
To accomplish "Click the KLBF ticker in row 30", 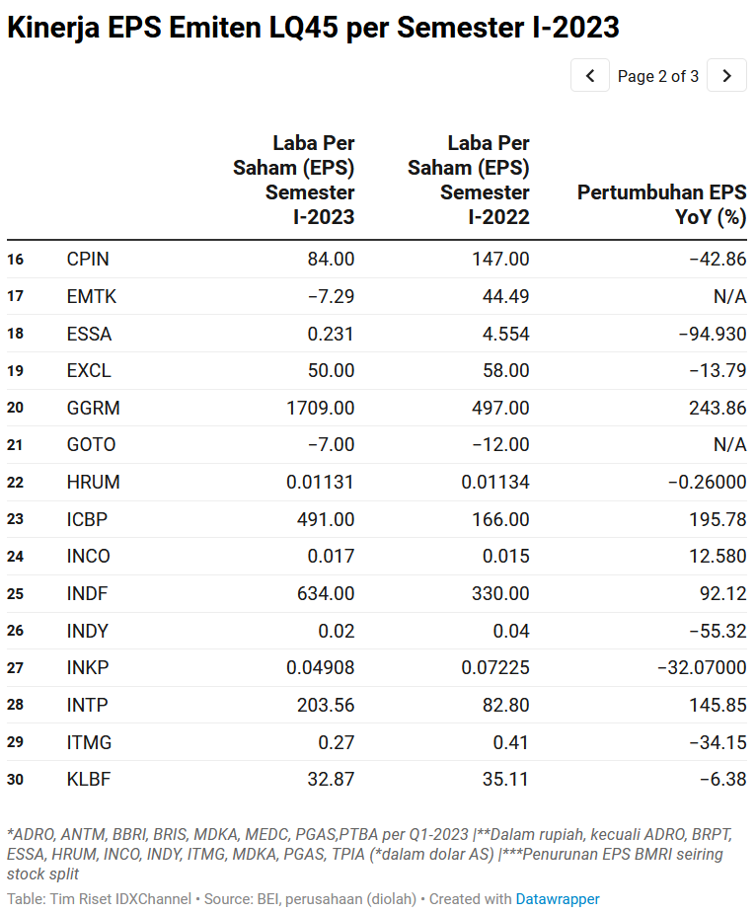I will point(89,780).
